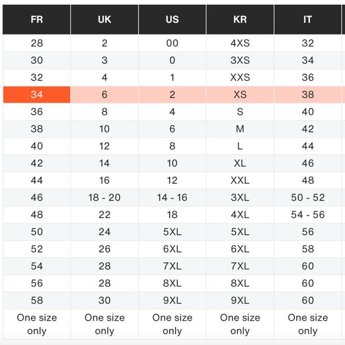345x345 pixels.
Task: Click the KR size M cell
Action: click(240, 129)
